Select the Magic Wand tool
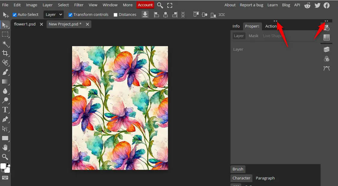This screenshot has height=186, width=338. coord(5,44)
